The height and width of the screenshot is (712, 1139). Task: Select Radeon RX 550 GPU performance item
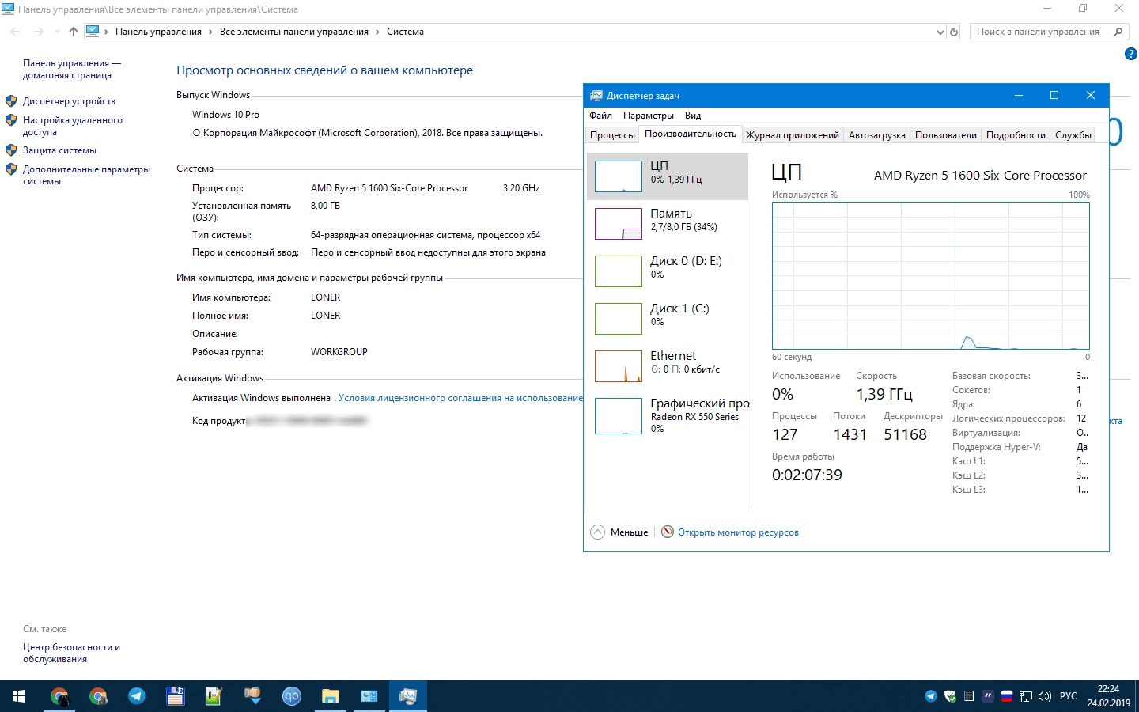pos(668,415)
